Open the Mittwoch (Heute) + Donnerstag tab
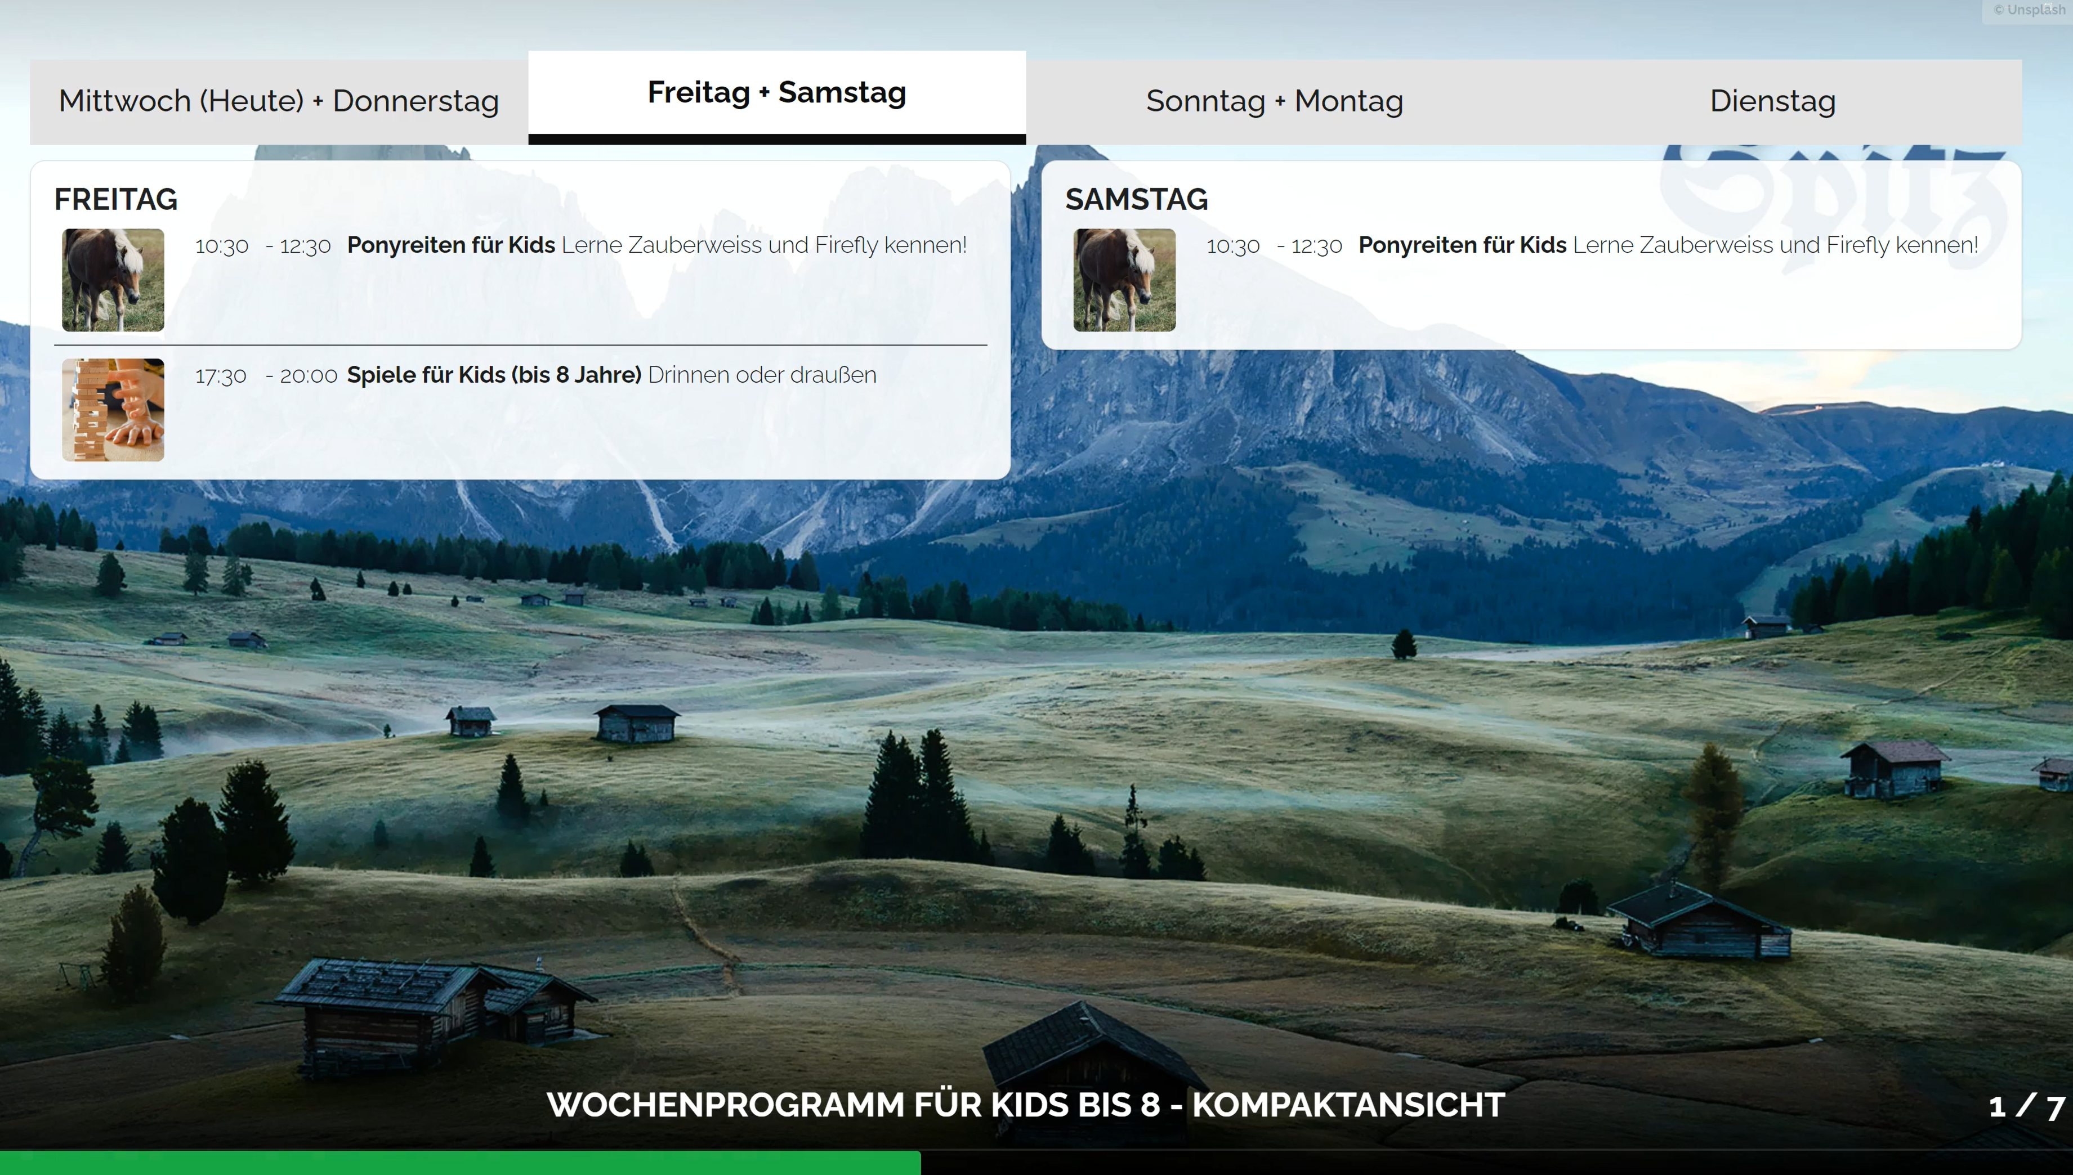This screenshot has width=2073, height=1175. [279, 100]
